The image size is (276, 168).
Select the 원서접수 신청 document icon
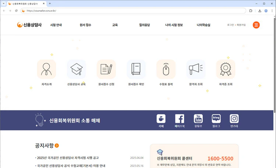(106, 69)
